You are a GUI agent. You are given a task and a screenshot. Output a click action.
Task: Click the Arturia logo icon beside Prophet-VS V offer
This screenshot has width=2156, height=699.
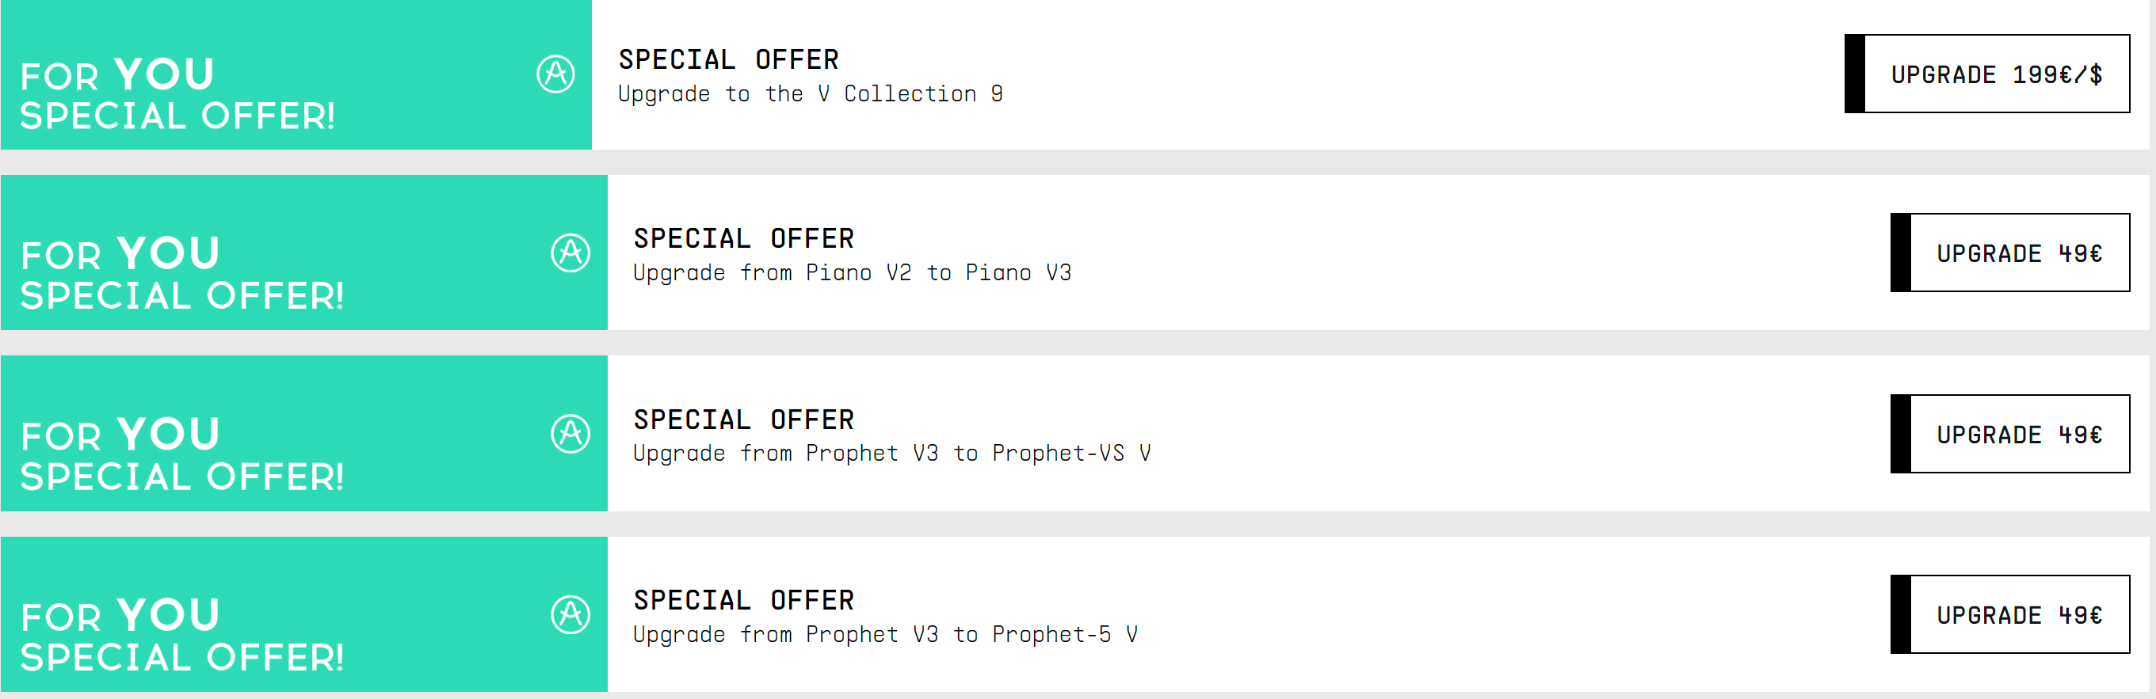[570, 434]
